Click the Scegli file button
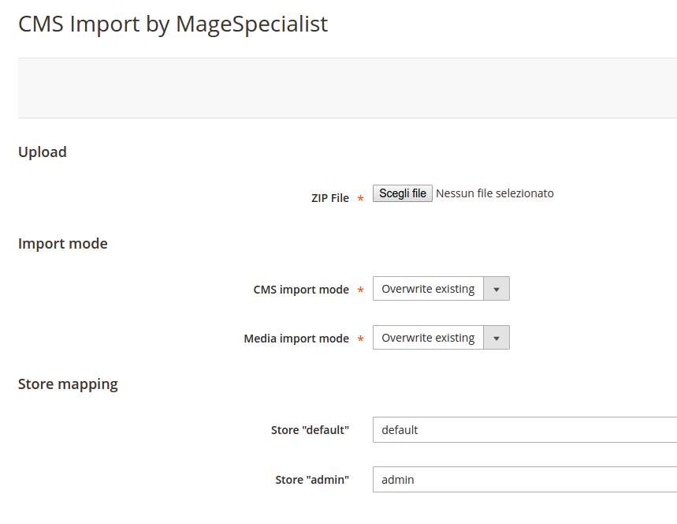Screen dimensions: 677x524 (x=403, y=193)
